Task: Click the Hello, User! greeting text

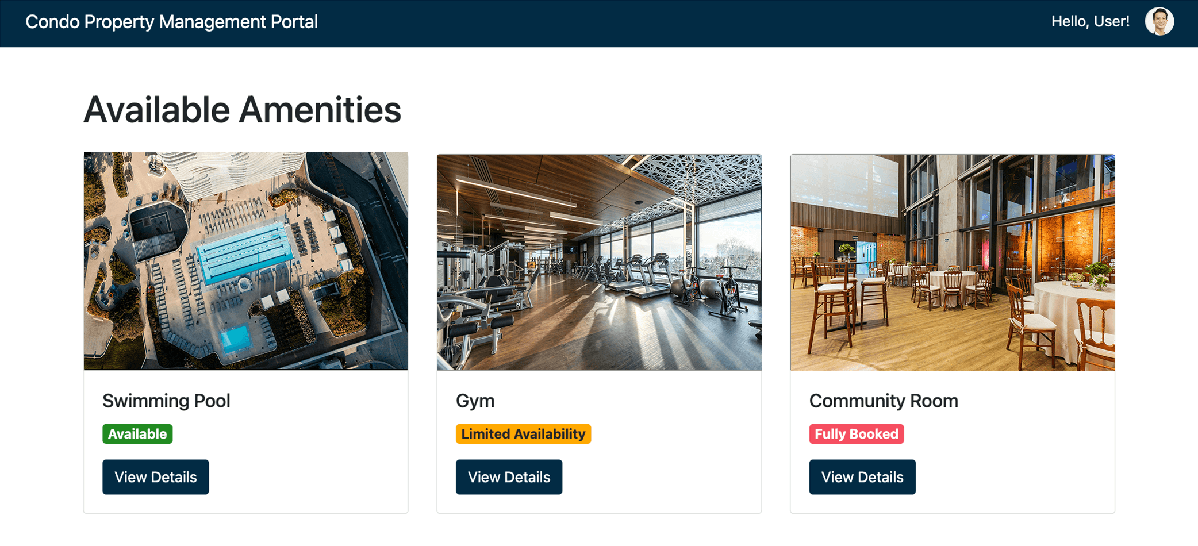Action: pyautogui.click(x=1089, y=21)
